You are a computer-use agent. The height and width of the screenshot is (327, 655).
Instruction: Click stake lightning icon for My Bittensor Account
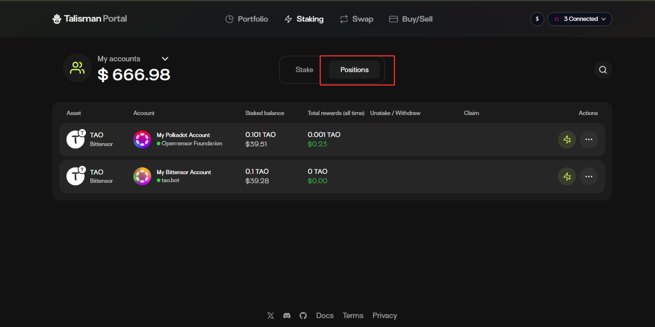(x=567, y=177)
